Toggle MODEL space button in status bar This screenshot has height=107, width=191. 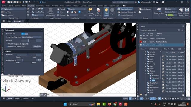pos(125,99)
